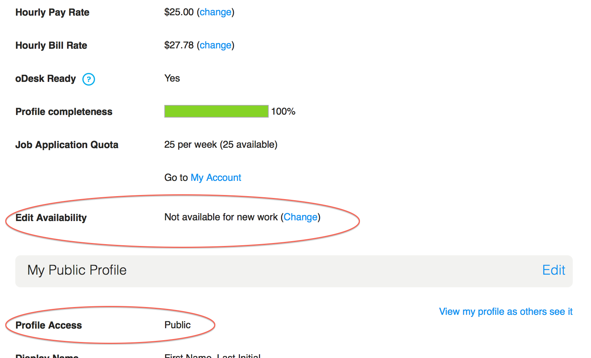Click the My Public Profile section heading
The image size is (591, 358).
coord(77,270)
